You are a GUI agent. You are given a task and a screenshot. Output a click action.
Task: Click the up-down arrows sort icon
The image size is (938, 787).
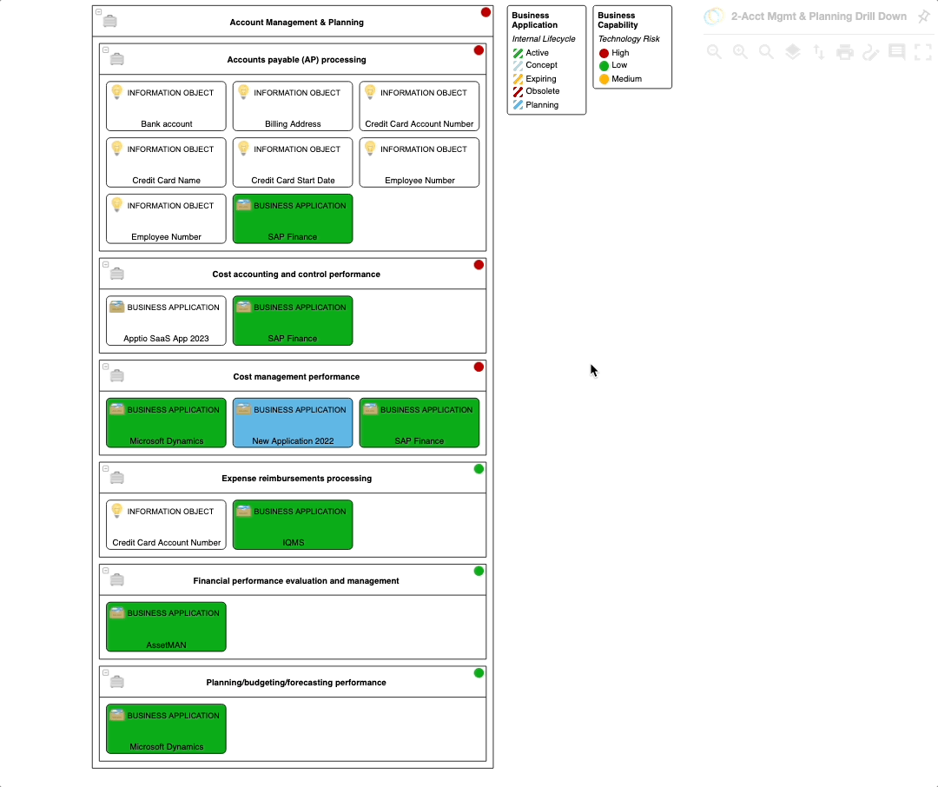point(819,52)
